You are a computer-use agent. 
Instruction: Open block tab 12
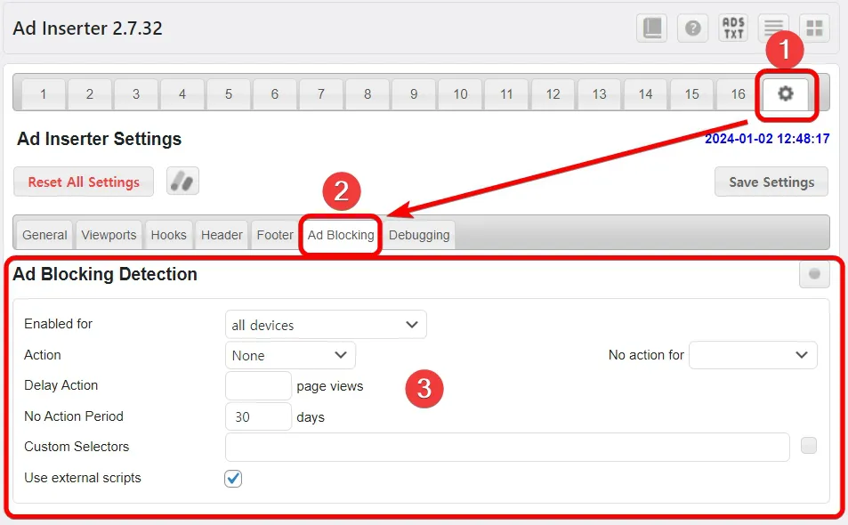coord(553,94)
